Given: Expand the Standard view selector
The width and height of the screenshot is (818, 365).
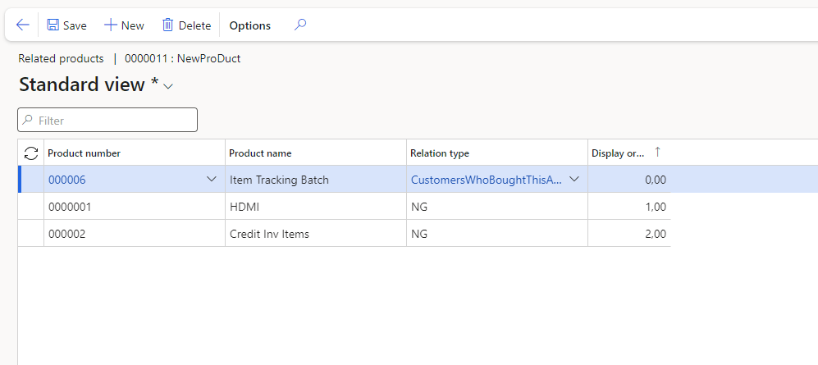Looking at the screenshot, I should (x=168, y=86).
